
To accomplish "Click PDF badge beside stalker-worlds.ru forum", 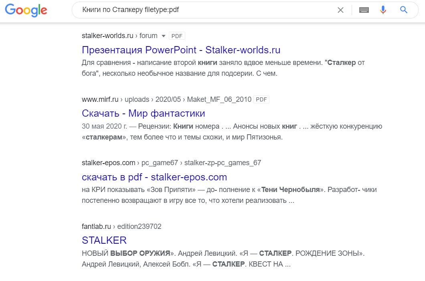I will (177, 36).
